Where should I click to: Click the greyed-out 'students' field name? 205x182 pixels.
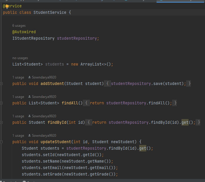(x=55, y=64)
